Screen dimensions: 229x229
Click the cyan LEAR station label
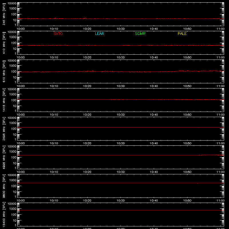[x=99, y=33]
